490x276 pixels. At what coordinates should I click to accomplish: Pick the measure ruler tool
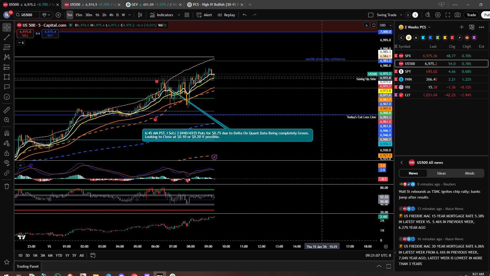click(x=7, y=110)
